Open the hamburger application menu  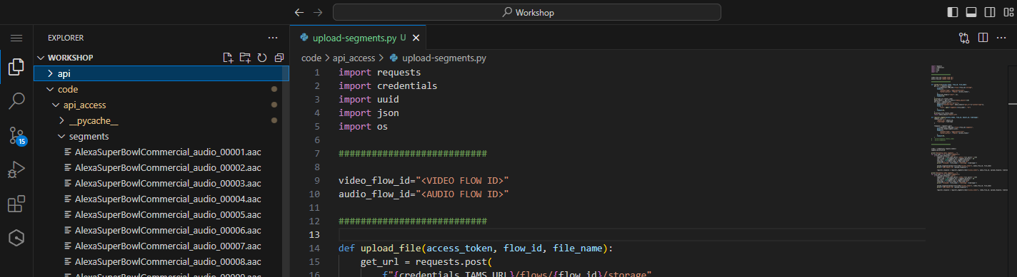pyautogui.click(x=16, y=38)
